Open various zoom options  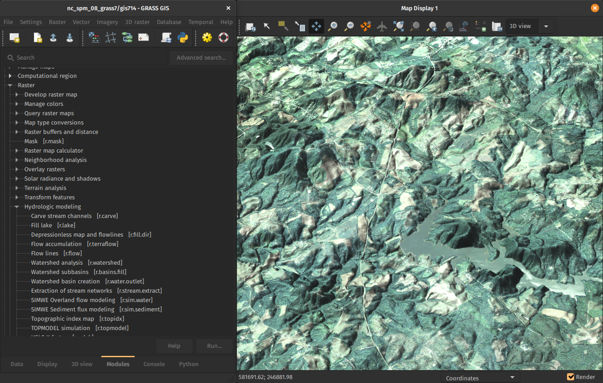coord(447,27)
